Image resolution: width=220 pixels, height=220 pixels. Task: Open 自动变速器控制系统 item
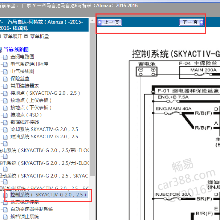coord(32,209)
